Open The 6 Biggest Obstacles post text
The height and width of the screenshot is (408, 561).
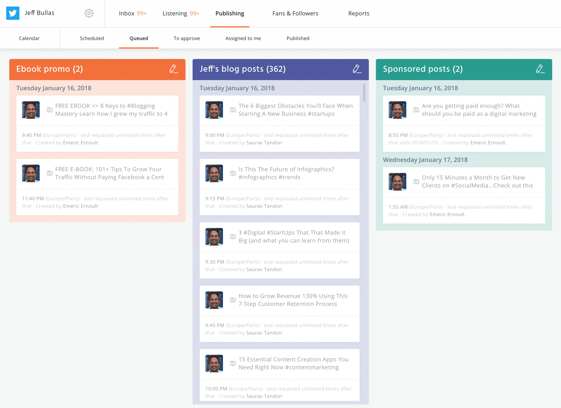click(296, 110)
